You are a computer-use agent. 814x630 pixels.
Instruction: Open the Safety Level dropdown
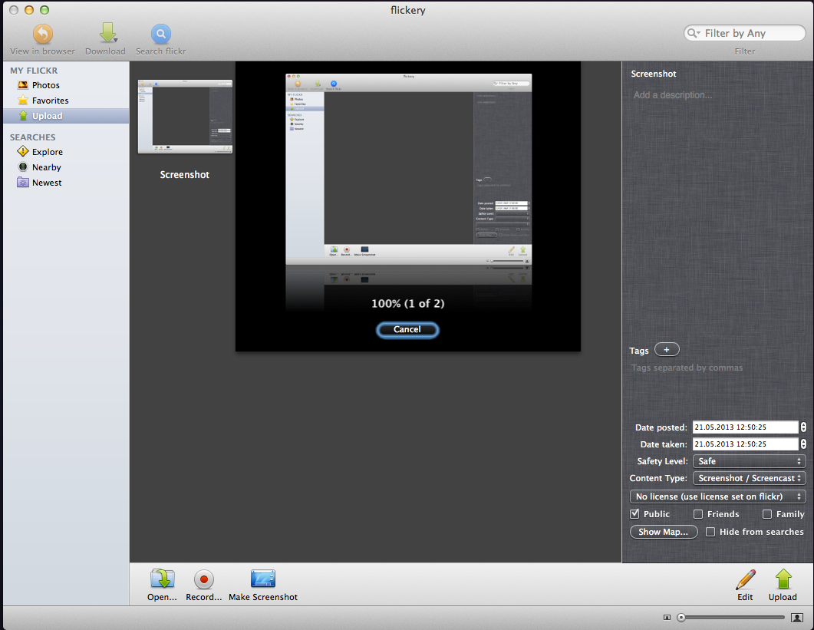point(749,461)
